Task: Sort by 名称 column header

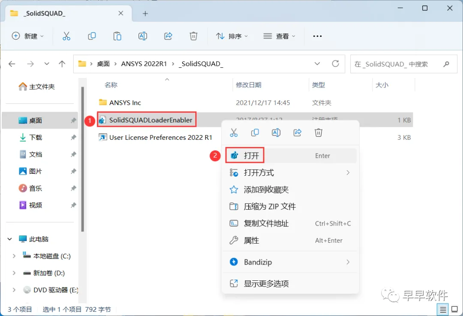Action: click(111, 85)
